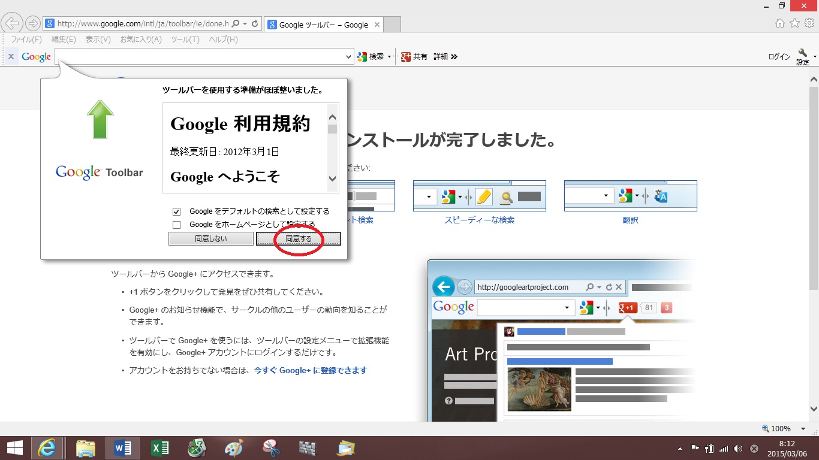Open the dropdown arrow next to 検索

pos(389,57)
